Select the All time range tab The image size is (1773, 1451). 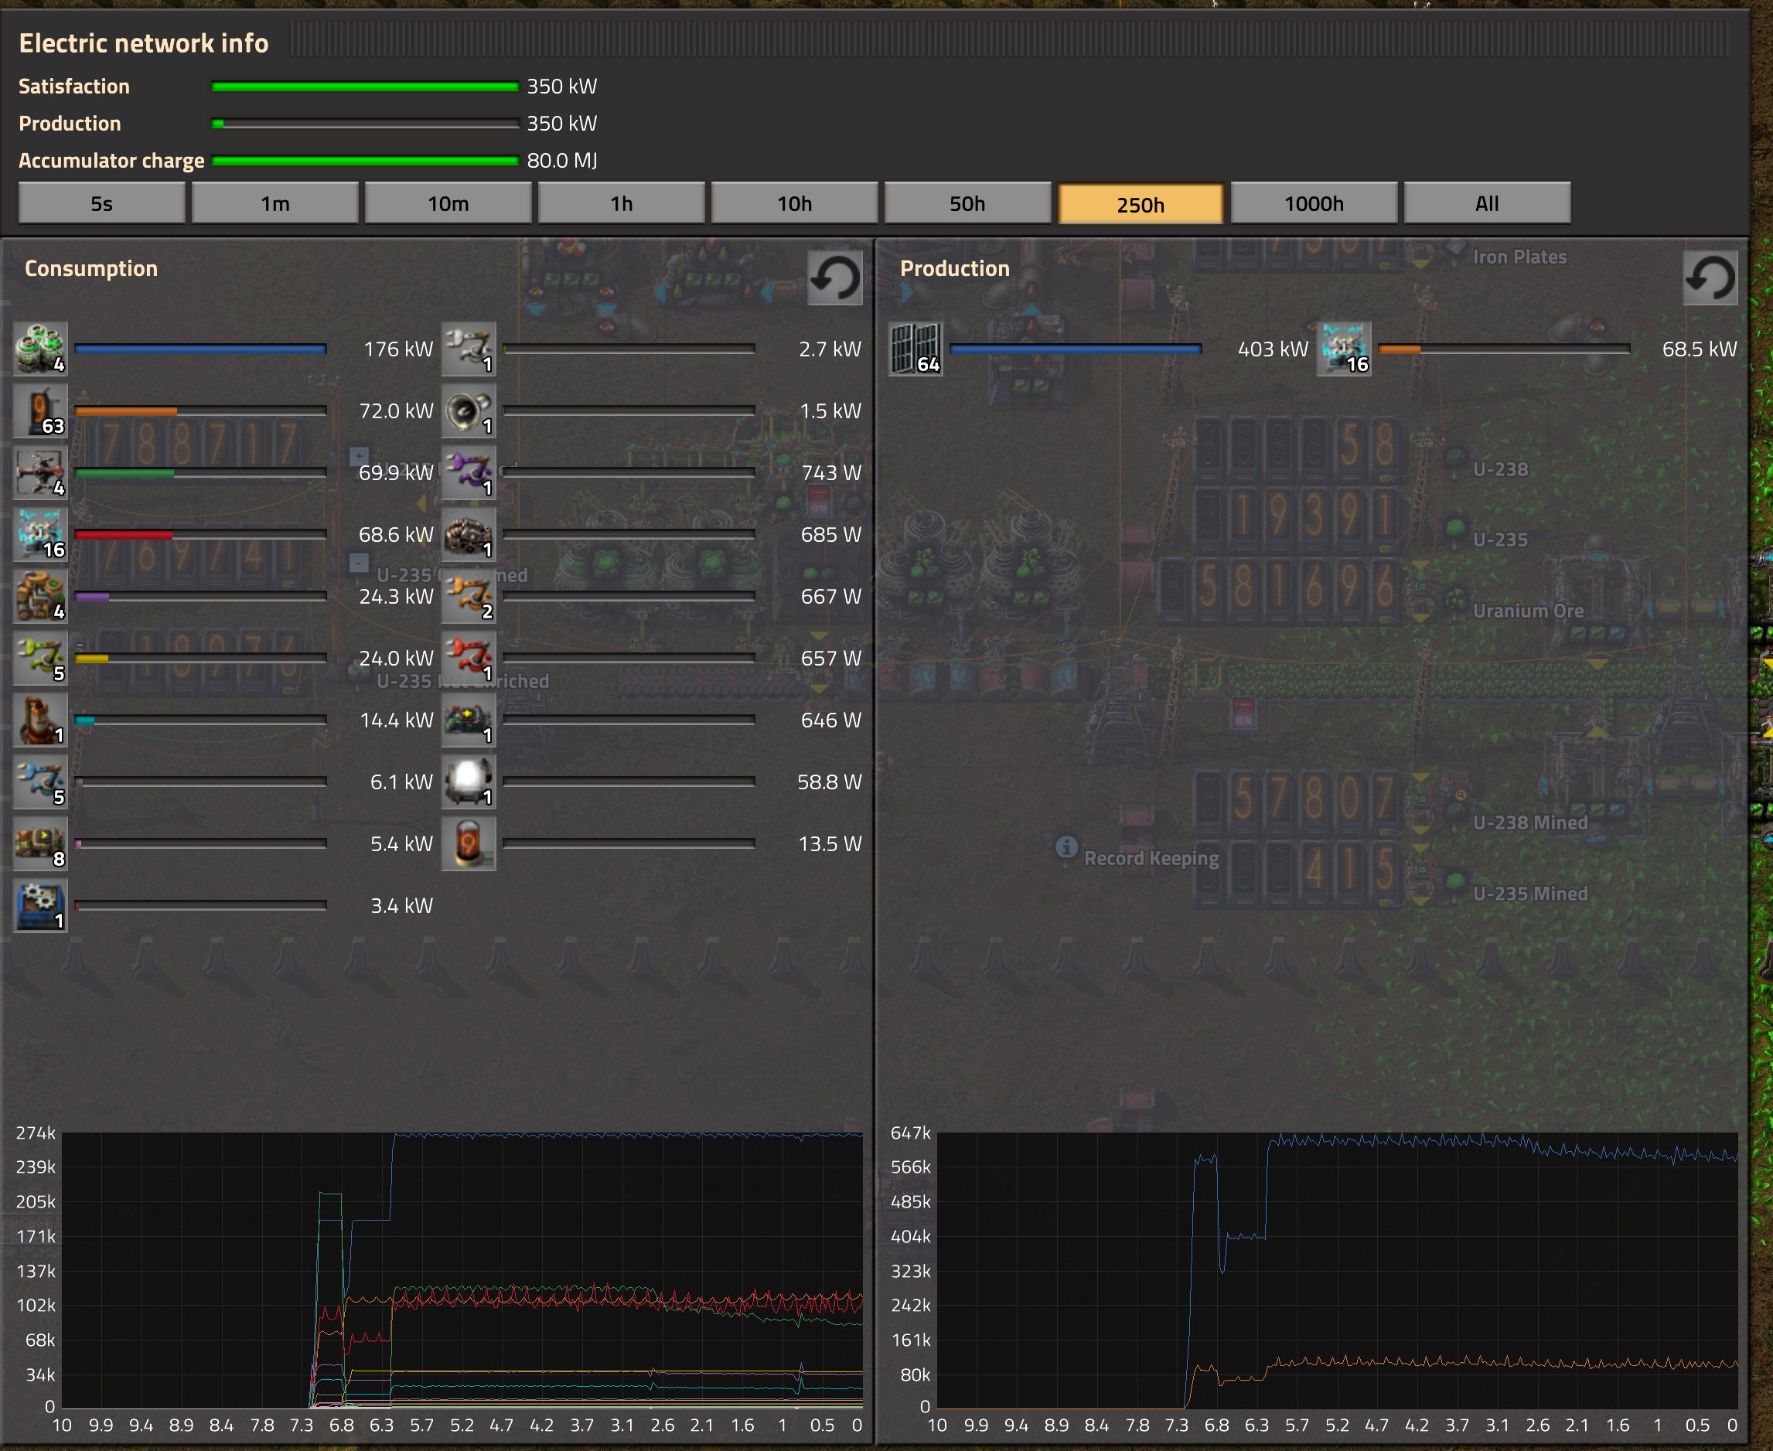click(x=1487, y=203)
